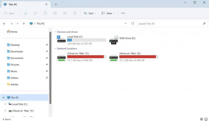Screen dimensions: 209x121
Task: Add a new tab with plus button
Action: click(x=56, y=4)
